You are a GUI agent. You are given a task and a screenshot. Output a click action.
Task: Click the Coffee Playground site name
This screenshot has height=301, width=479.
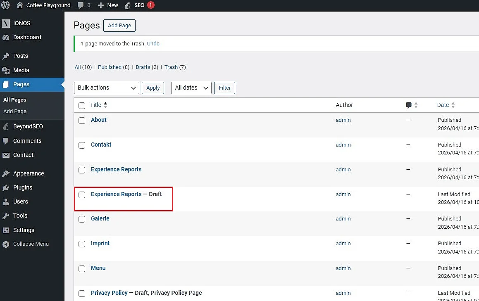(48, 5)
